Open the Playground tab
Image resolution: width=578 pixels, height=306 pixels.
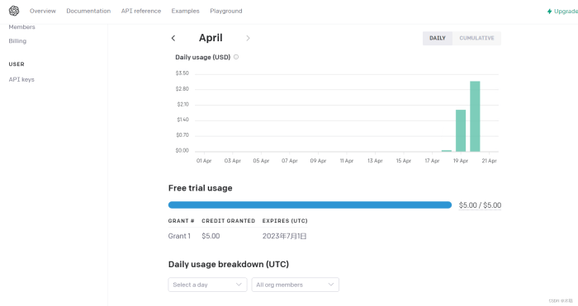(x=226, y=11)
